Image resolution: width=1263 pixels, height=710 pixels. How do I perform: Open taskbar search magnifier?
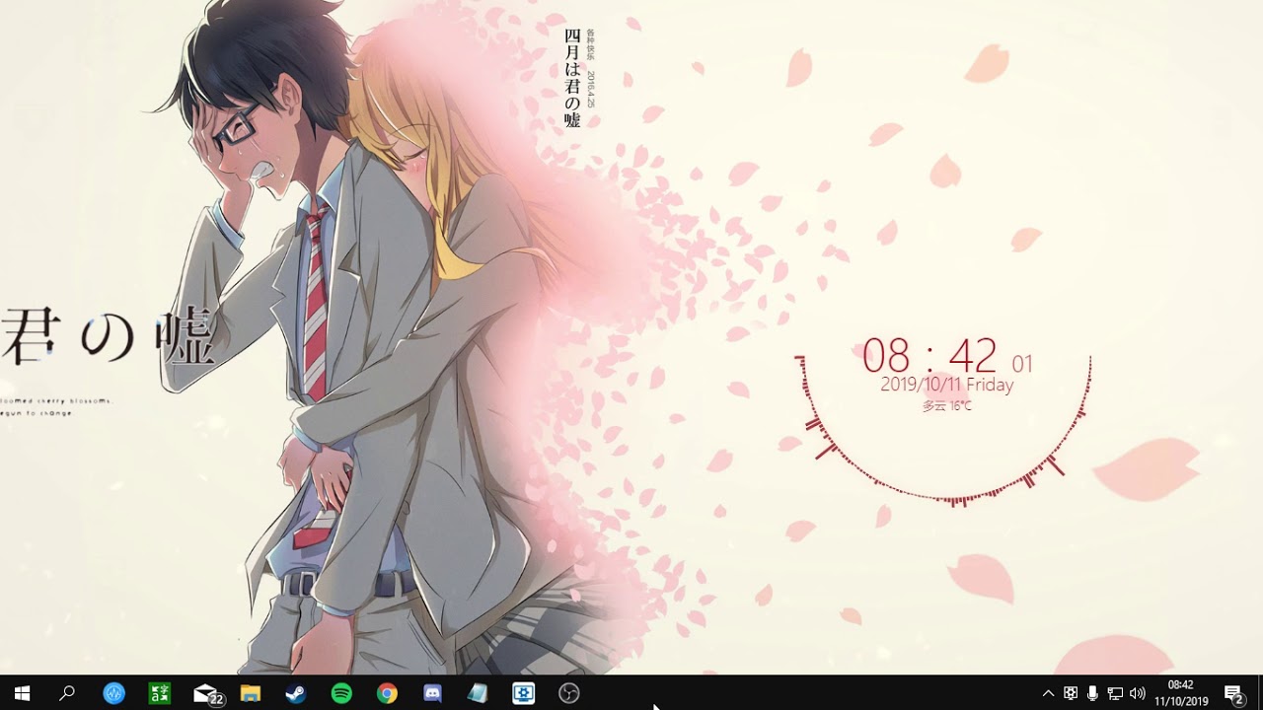67,693
